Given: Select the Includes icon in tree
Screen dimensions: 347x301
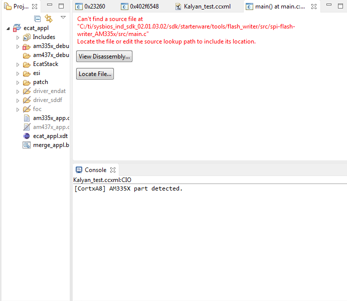Looking at the screenshot, I should (27, 37).
